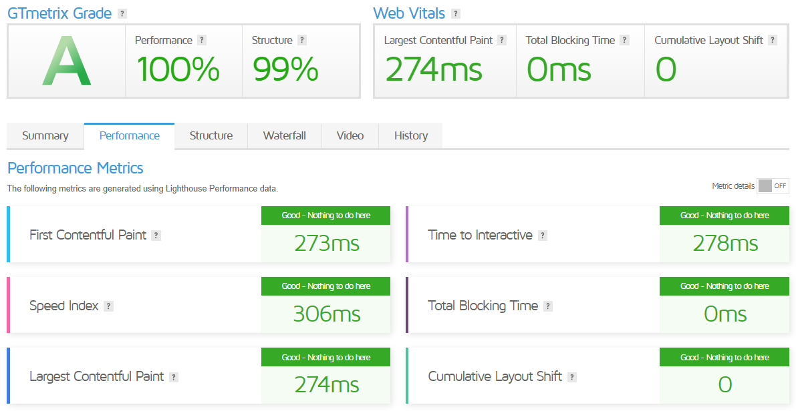The image size is (796, 413).
Task: Open help for Largest Contentful Paint in Web Vitals
Action: click(x=502, y=40)
